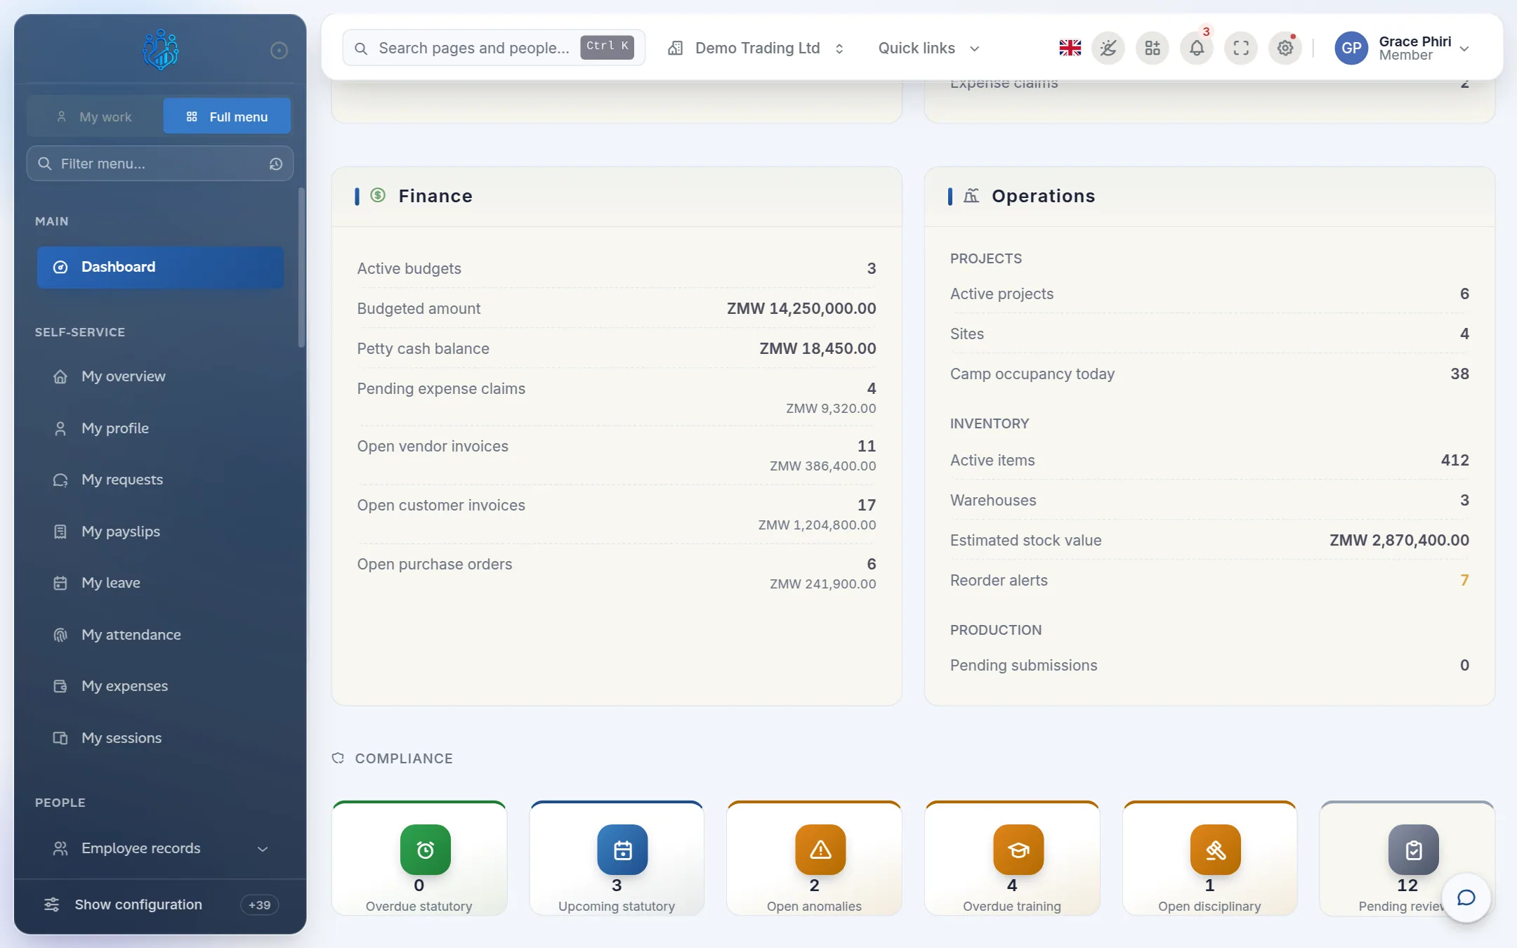The width and height of the screenshot is (1517, 948).
Task: Focus the Search pages and people field
Action: point(494,48)
